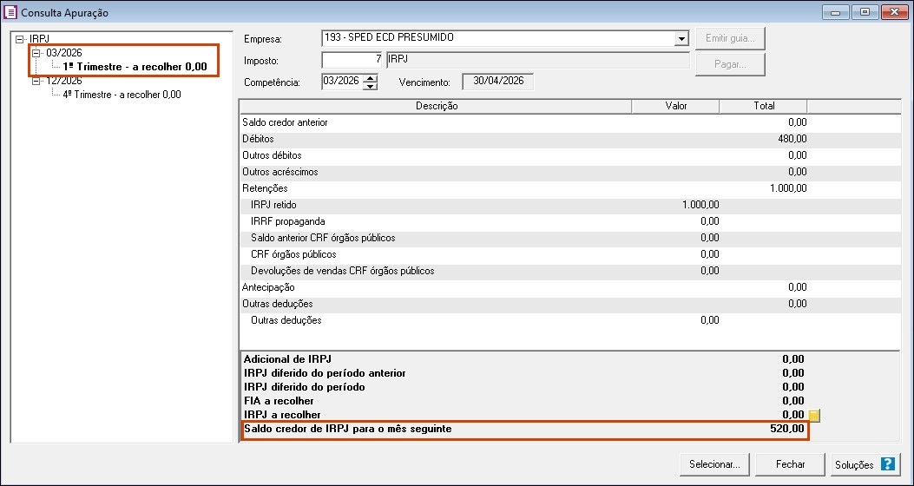Click the question mark icon on Soluções
The width and height of the screenshot is (914, 486).
[x=887, y=464]
